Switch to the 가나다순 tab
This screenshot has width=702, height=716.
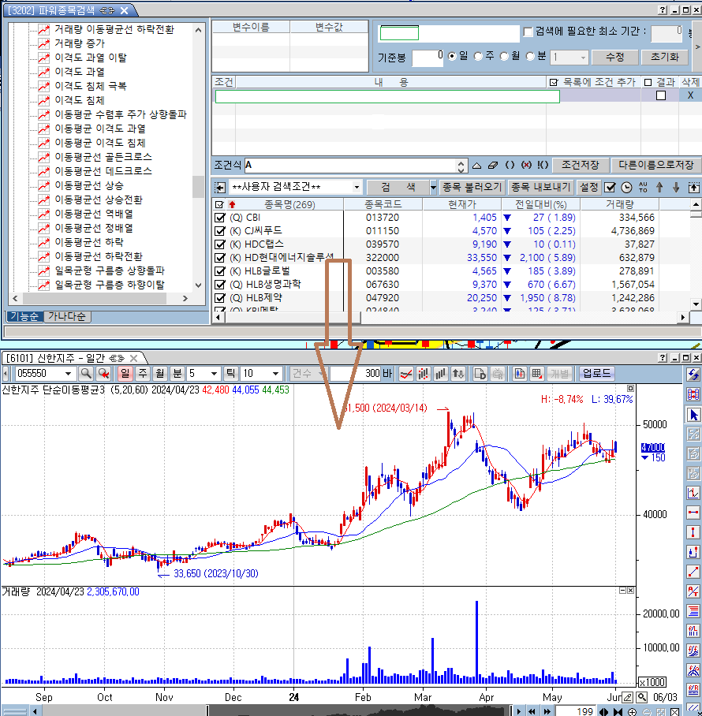(x=67, y=316)
